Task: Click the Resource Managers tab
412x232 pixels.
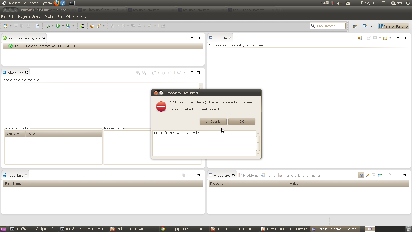Action: coord(24,38)
